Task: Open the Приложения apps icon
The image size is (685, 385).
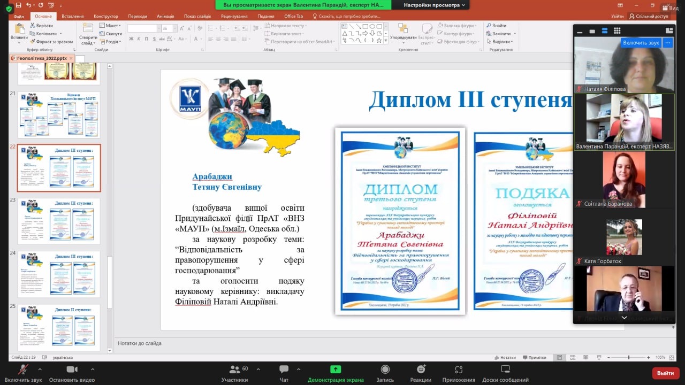Action: (x=459, y=369)
